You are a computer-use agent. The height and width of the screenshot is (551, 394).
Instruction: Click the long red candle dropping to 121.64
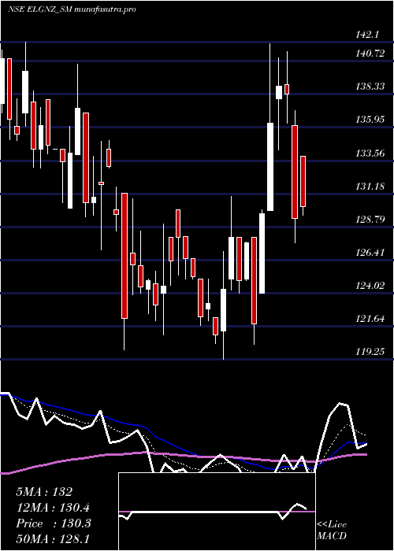pos(125,256)
